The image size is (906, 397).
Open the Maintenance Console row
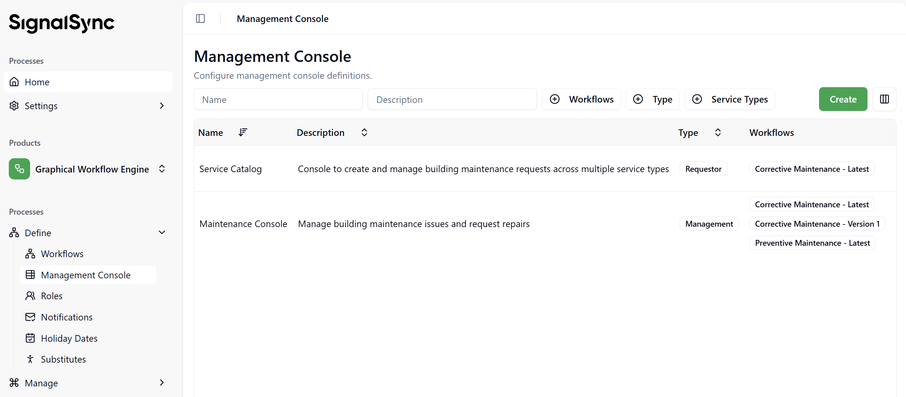(x=545, y=223)
